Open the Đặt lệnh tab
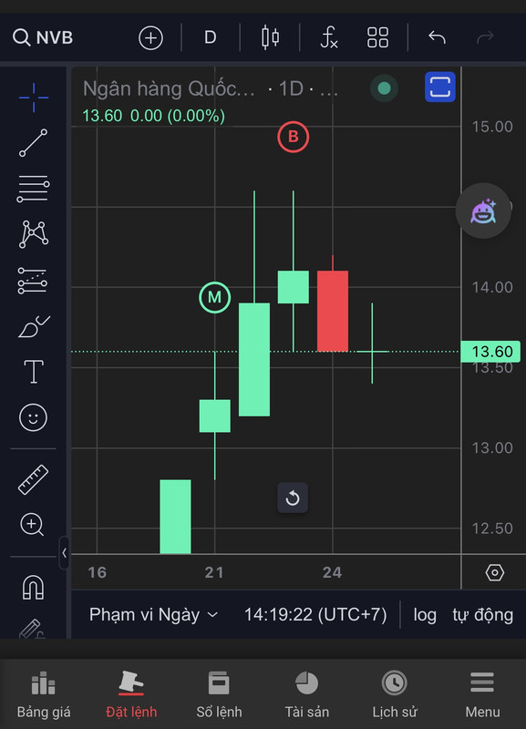The width and height of the screenshot is (526, 729). [131, 695]
